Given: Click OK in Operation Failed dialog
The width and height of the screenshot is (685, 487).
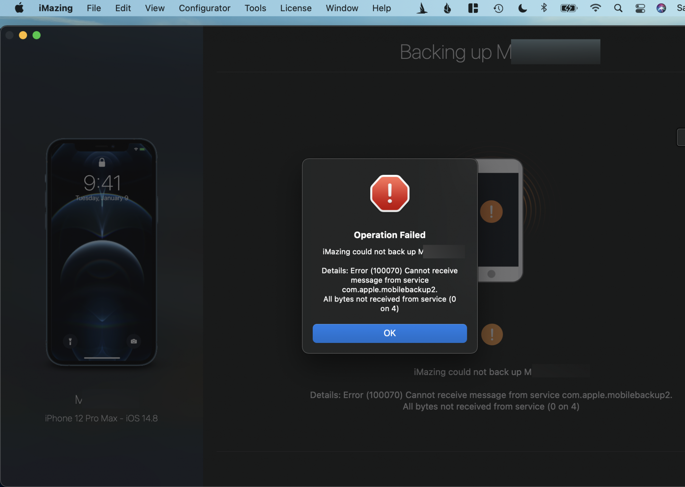Looking at the screenshot, I should [389, 333].
